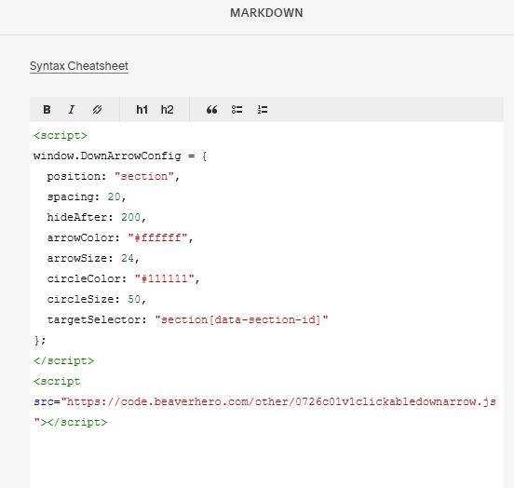
Task: Click the beaverhero.com script src URL
Action: coord(281,401)
